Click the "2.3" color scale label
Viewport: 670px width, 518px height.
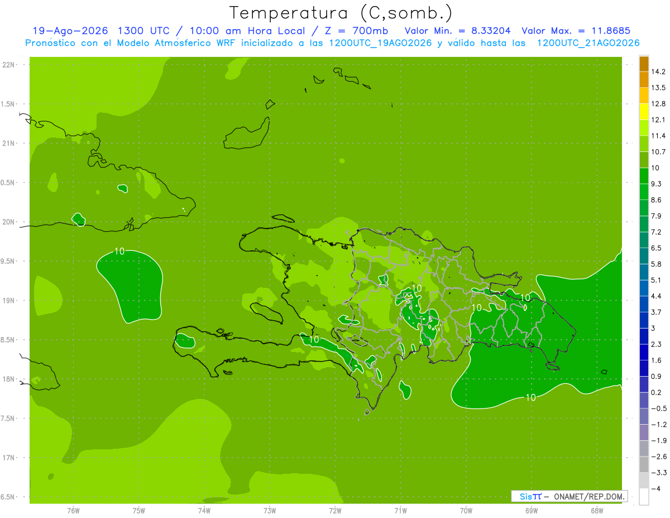pyautogui.click(x=656, y=344)
